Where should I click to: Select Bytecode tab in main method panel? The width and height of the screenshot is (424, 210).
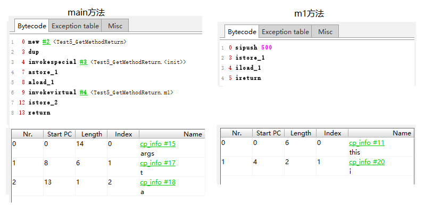pos(31,26)
